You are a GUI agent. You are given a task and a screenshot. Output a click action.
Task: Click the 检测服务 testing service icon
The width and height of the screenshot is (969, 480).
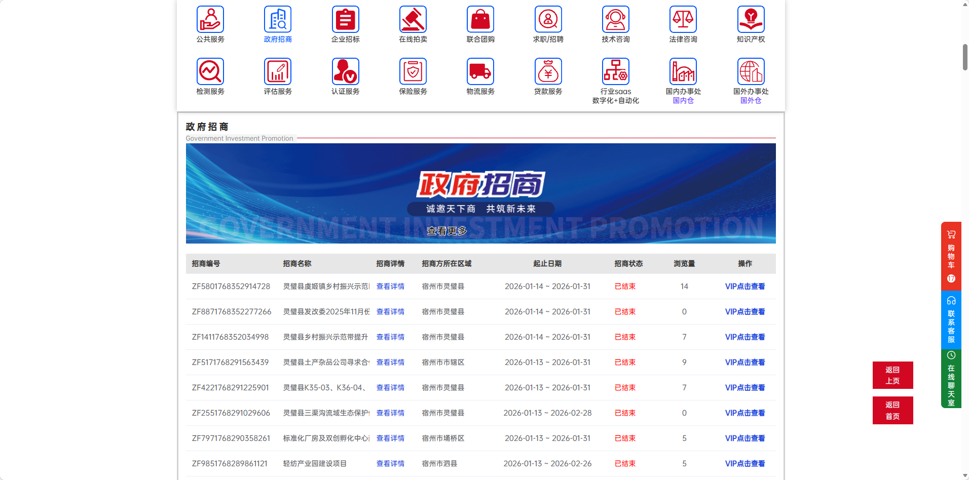pyautogui.click(x=210, y=72)
